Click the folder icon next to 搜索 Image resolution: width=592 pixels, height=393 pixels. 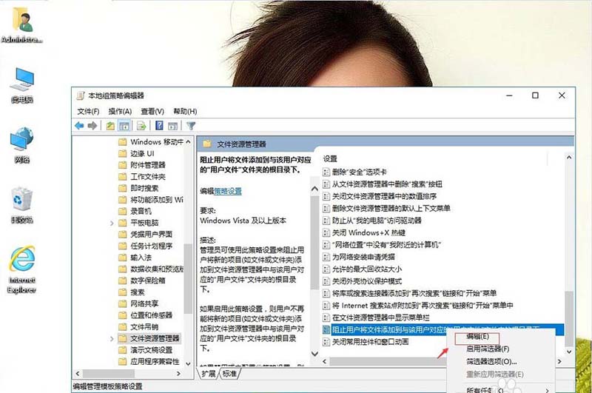coord(122,292)
